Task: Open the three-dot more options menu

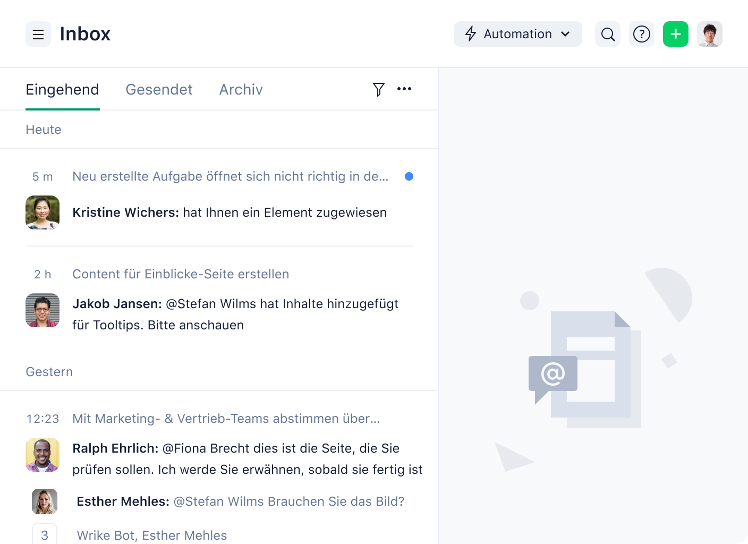Action: (404, 89)
